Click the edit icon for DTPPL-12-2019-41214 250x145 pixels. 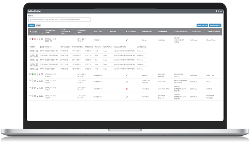35,81
